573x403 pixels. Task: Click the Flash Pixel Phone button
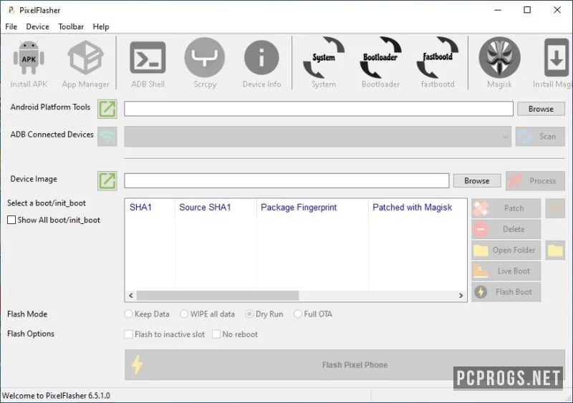(345, 364)
